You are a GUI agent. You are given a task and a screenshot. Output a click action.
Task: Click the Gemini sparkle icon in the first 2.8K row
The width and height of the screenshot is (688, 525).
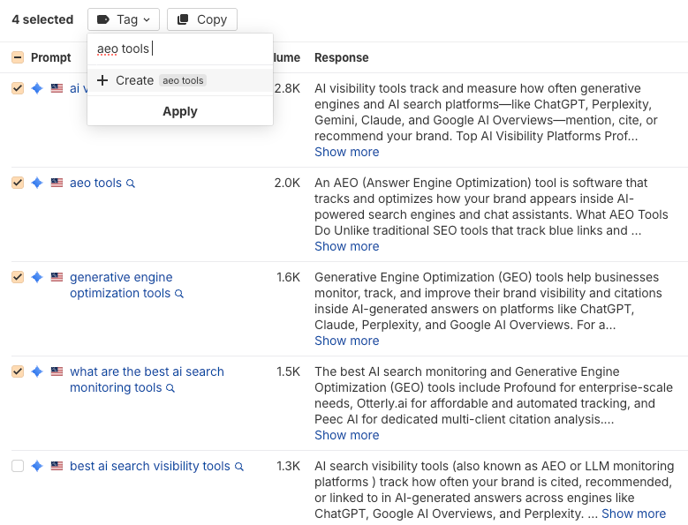tap(37, 88)
